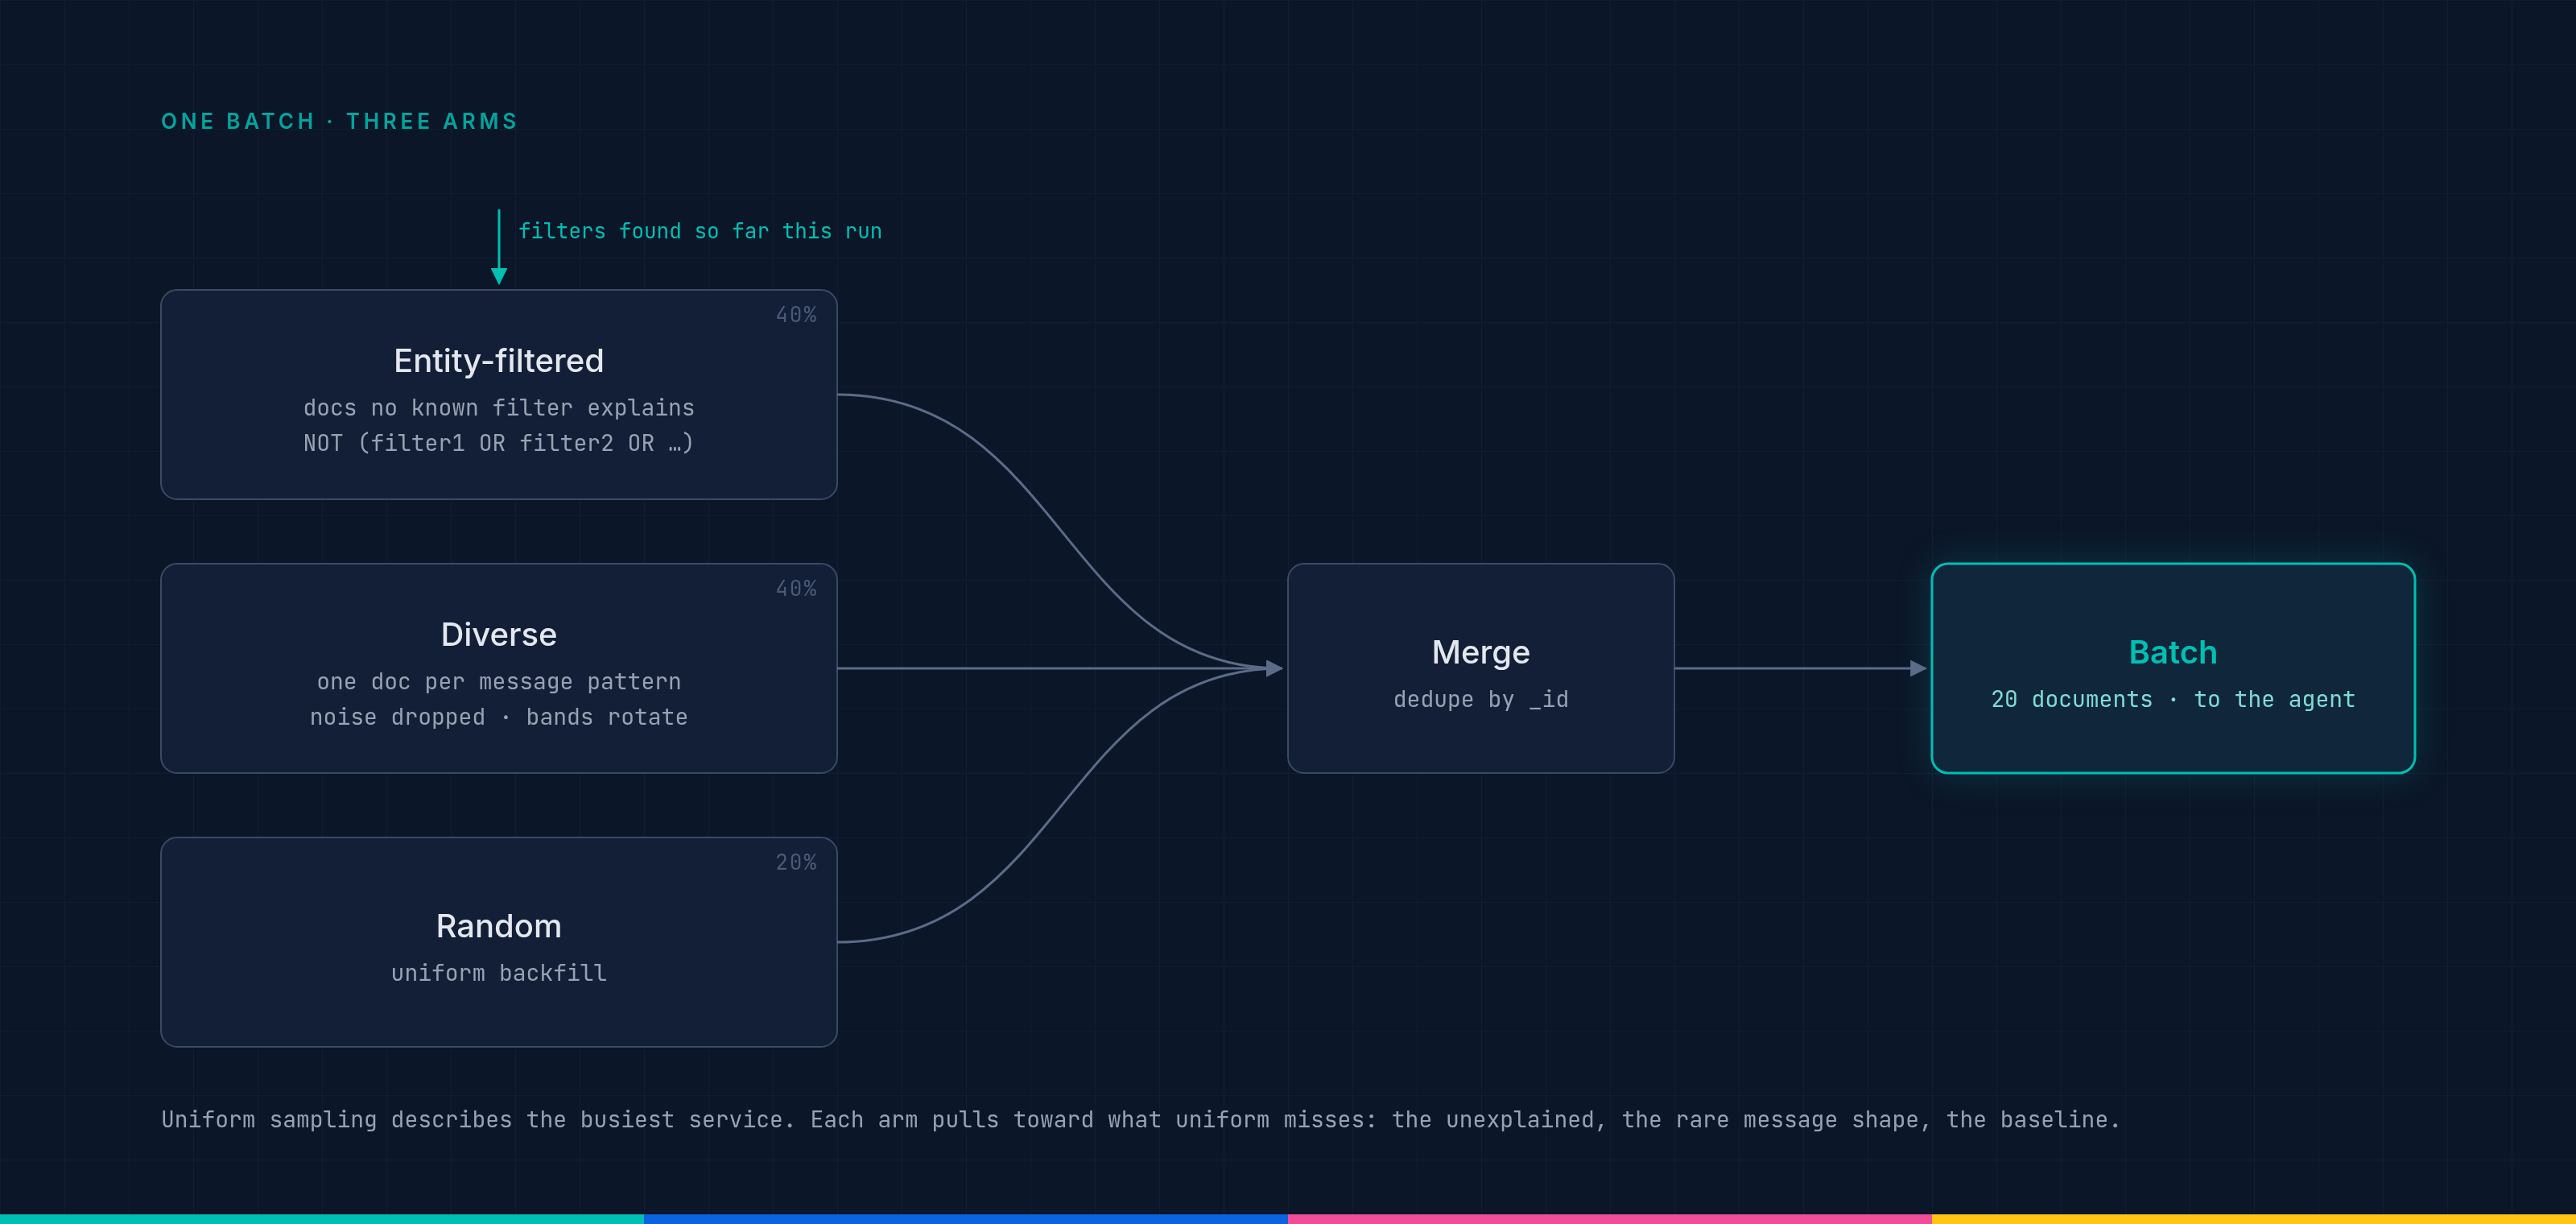Click the 'ONE BATCH · THREE ARMS' heading
2576x1224 pixels.
click(x=339, y=121)
